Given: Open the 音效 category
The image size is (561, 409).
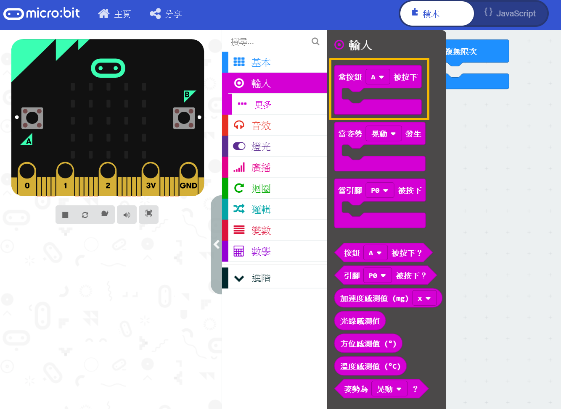Looking at the screenshot, I should pyautogui.click(x=274, y=125).
